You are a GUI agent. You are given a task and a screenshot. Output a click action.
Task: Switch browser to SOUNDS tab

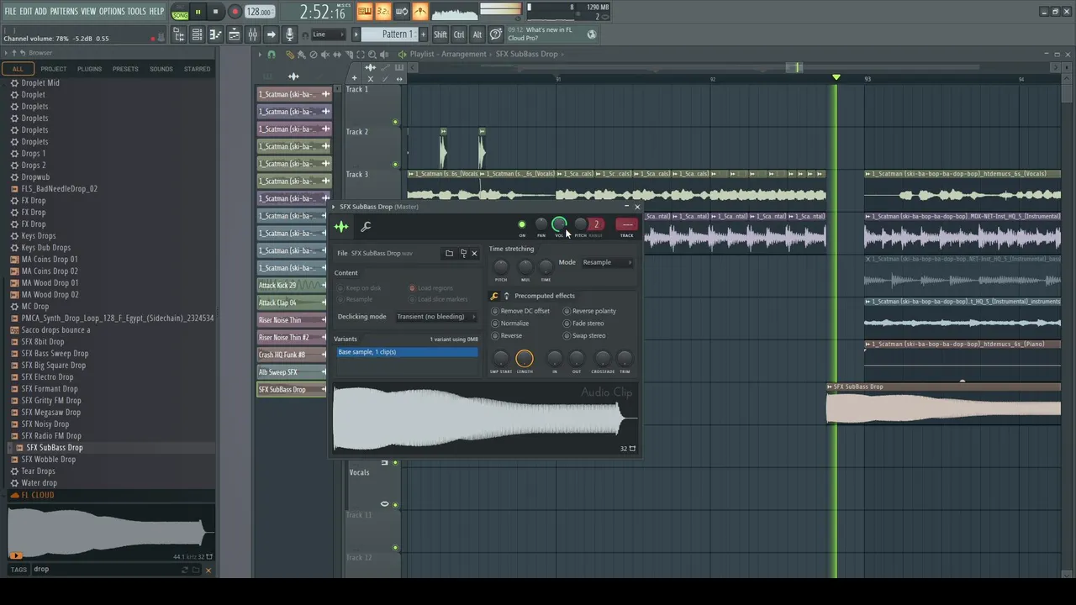point(161,69)
